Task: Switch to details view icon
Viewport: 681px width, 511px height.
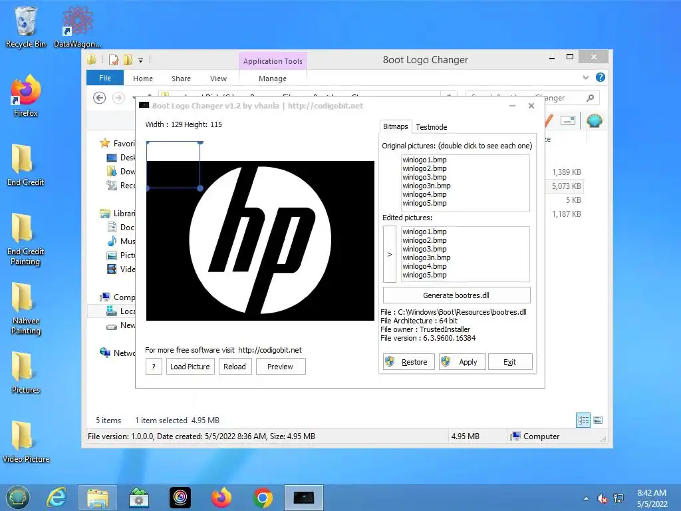Action: (583, 420)
